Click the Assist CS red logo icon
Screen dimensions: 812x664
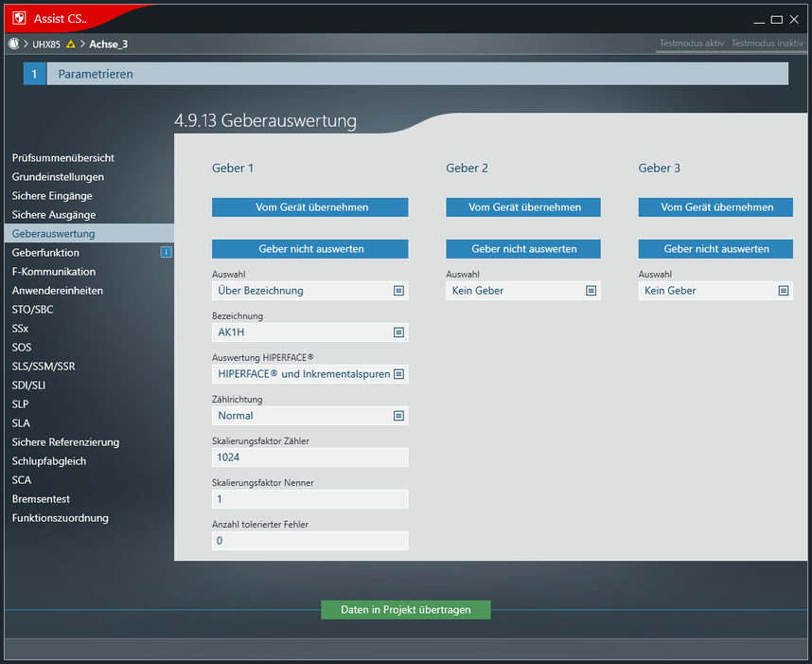[x=18, y=18]
